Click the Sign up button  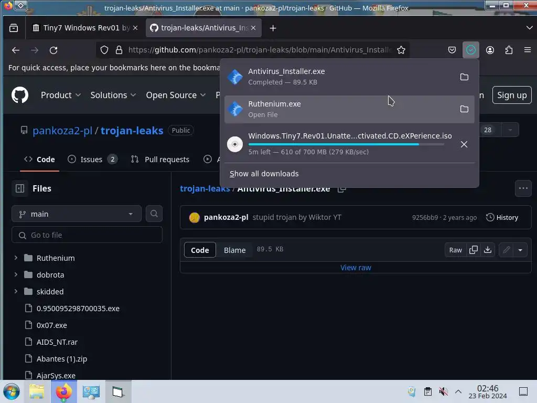pos(512,95)
